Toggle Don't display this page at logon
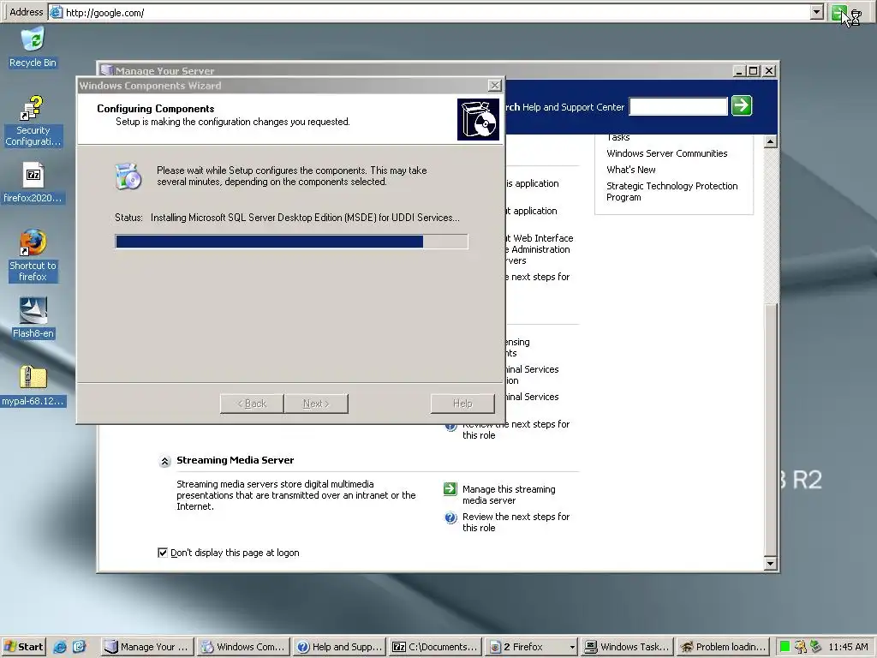The image size is (877, 658). coord(163,553)
